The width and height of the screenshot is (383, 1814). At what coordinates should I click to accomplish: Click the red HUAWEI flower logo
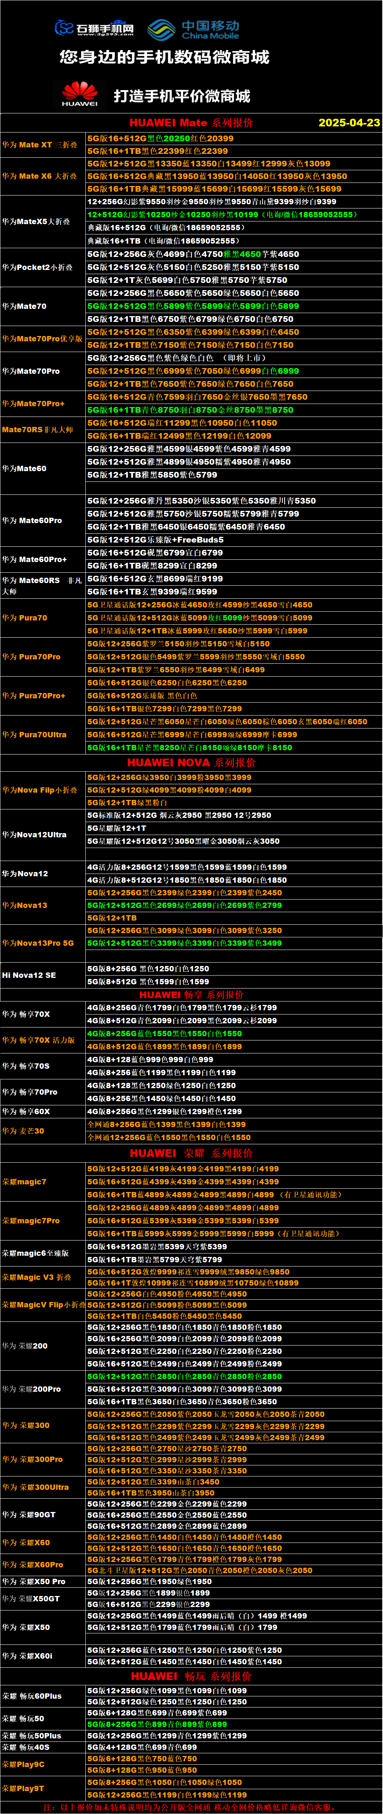coord(79,94)
